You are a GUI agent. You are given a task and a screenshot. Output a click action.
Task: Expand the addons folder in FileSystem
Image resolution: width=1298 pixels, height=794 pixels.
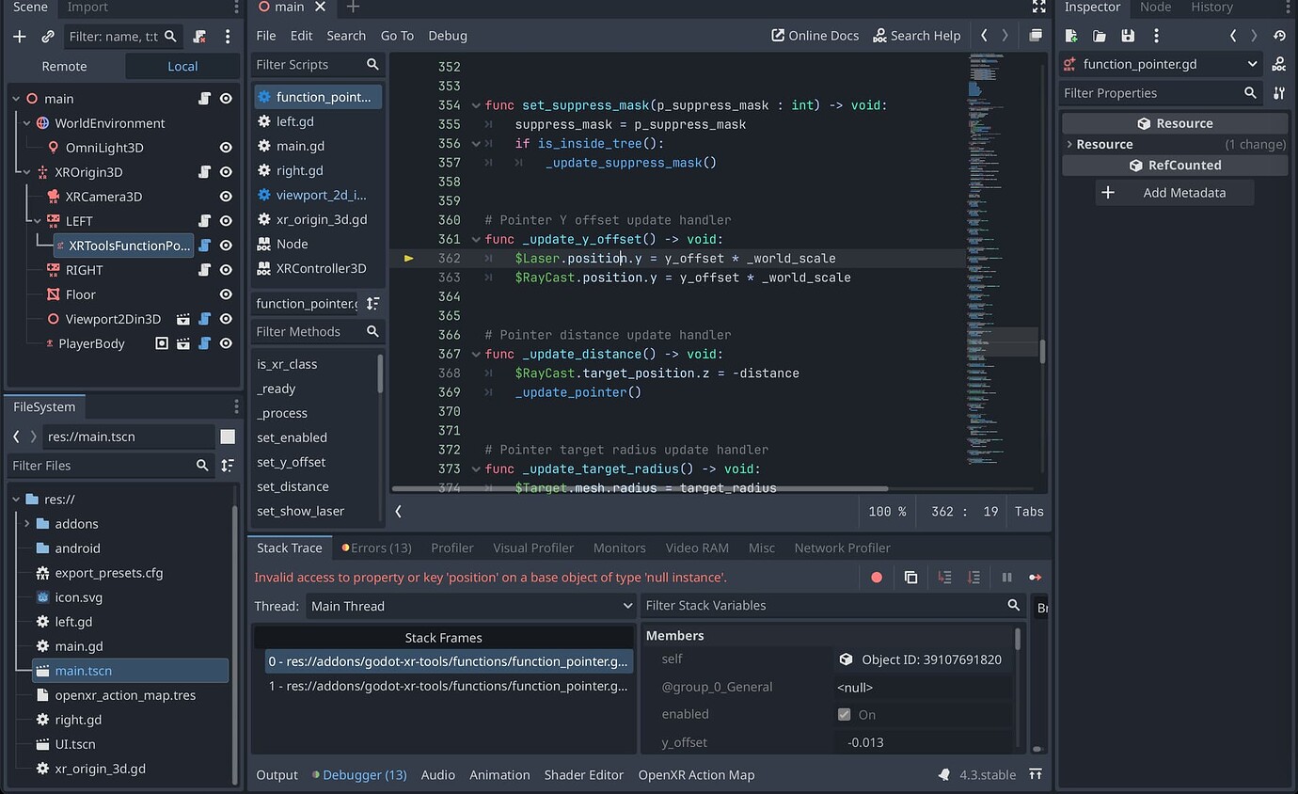pos(25,524)
